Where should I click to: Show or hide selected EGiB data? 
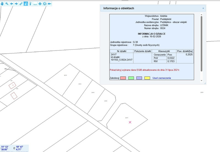144,70
